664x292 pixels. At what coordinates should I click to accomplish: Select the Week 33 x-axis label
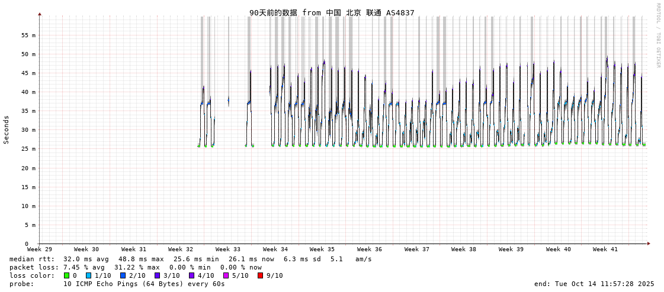coord(228,249)
